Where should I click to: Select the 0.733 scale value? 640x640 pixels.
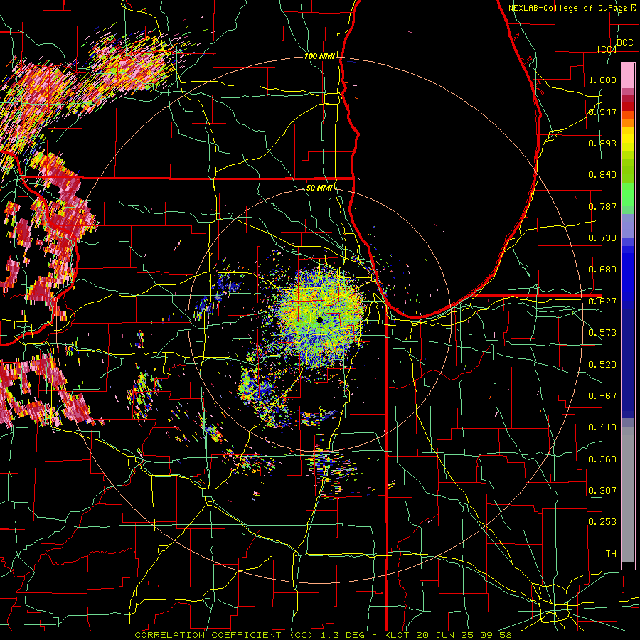[602, 238]
